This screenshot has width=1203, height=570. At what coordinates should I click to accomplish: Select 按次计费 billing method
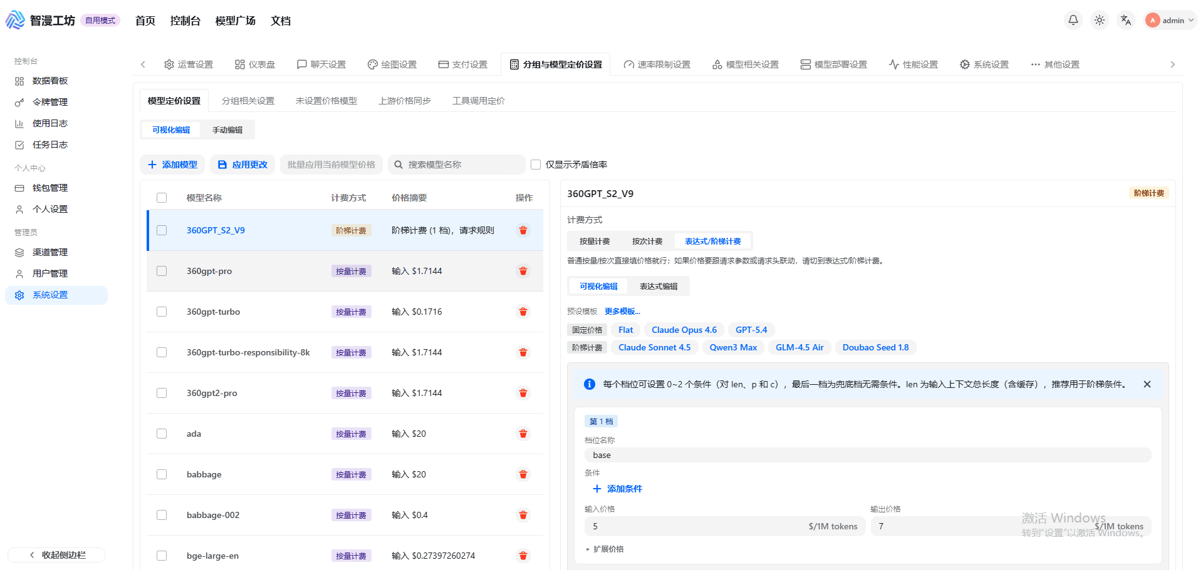tap(647, 241)
